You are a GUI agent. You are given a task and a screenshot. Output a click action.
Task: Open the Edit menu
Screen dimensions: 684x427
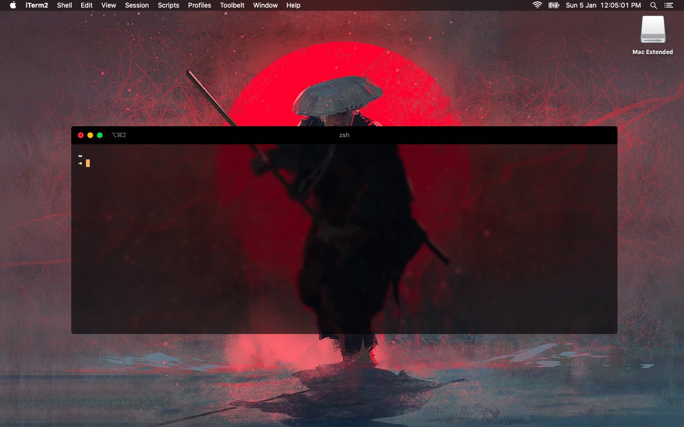tap(87, 5)
